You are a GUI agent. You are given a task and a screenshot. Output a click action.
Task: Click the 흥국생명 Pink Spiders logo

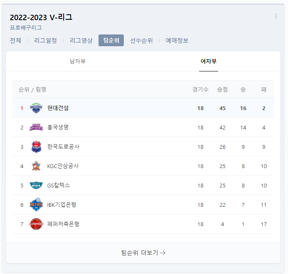click(36, 127)
